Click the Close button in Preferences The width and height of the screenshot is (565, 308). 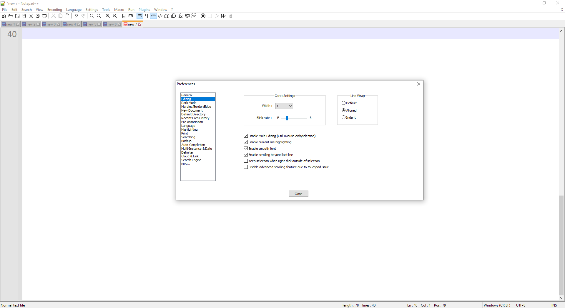click(298, 193)
